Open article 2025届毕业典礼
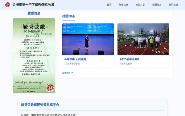 point(129,59)
